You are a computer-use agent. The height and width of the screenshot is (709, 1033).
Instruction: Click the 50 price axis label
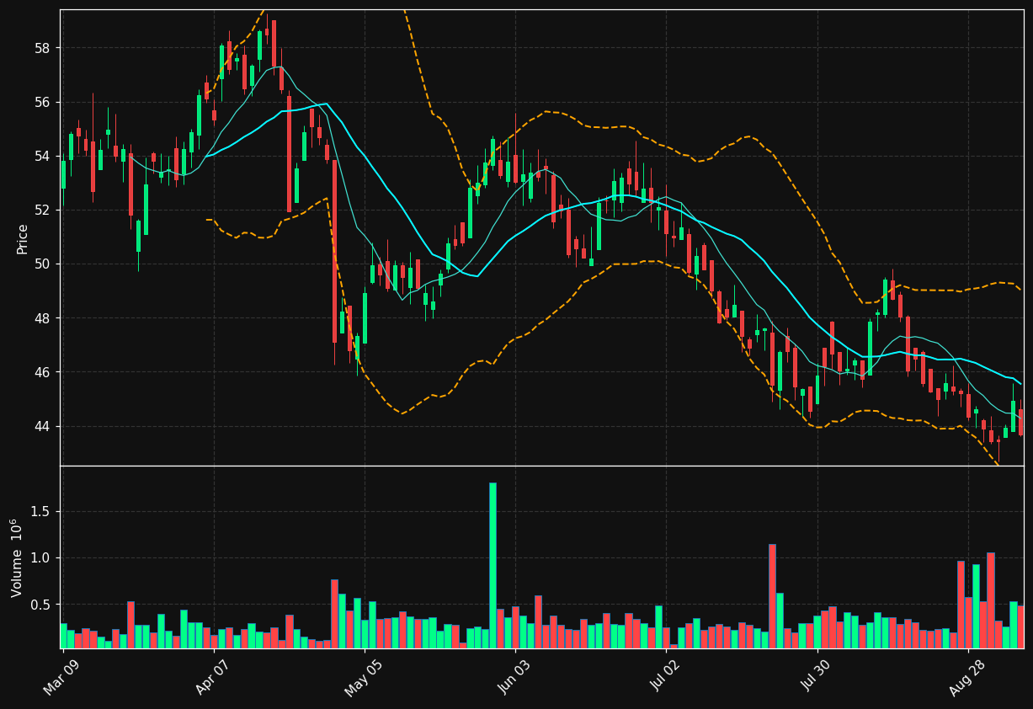[42, 264]
